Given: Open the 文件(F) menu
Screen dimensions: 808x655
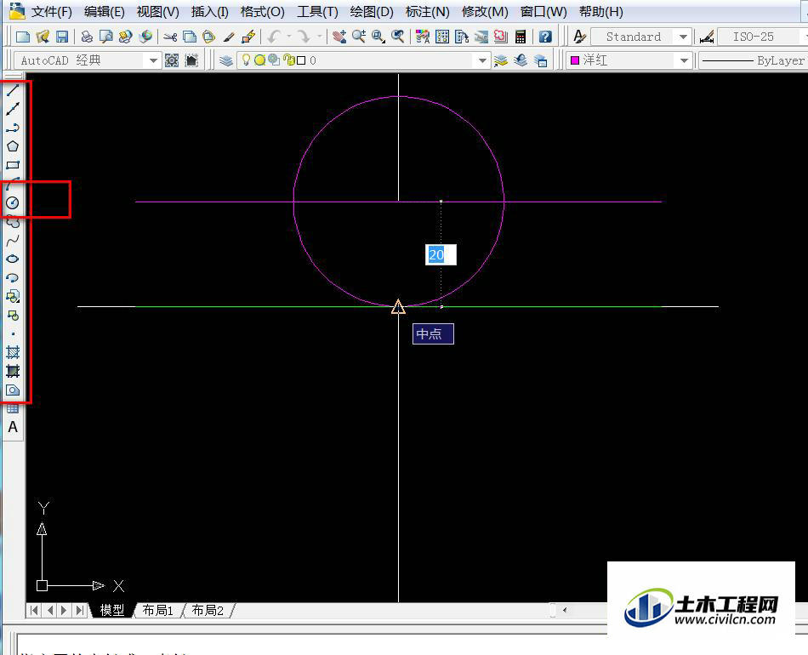Looking at the screenshot, I should [x=52, y=11].
